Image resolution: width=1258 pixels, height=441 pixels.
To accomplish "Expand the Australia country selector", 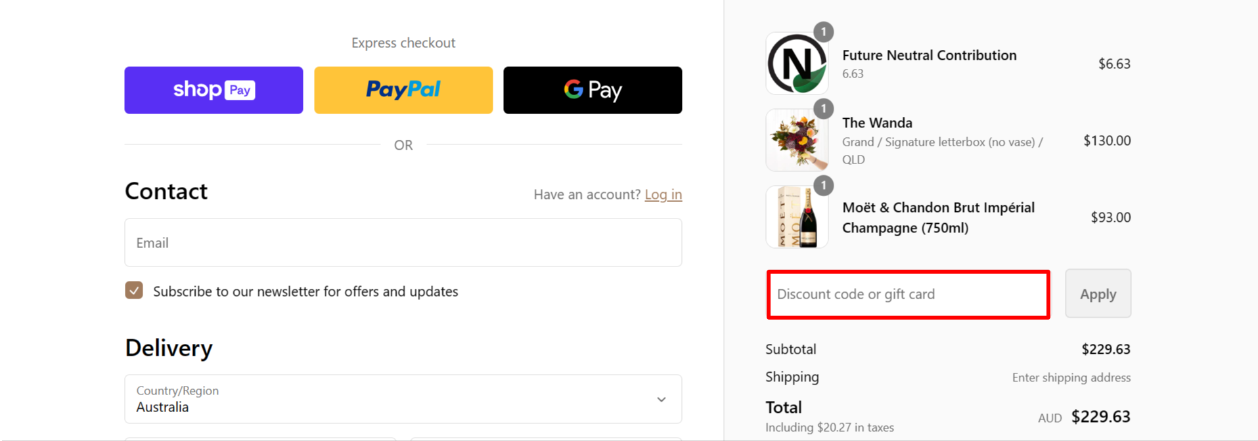I will pyautogui.click(x=403, y=398).
